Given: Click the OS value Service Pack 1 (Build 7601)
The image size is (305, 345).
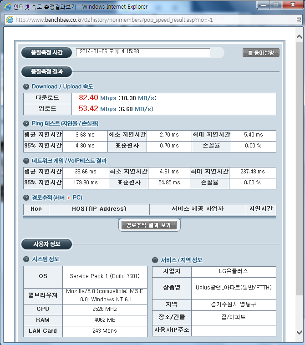Looking at the screenshot, I should coord(105,276).
